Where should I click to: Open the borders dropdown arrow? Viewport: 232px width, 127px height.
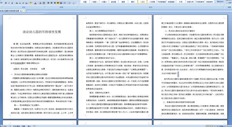76,3
